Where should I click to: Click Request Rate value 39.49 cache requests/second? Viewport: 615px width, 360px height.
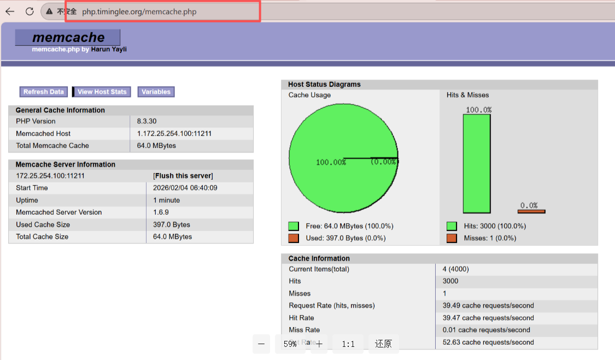click(x=488, y=305)
